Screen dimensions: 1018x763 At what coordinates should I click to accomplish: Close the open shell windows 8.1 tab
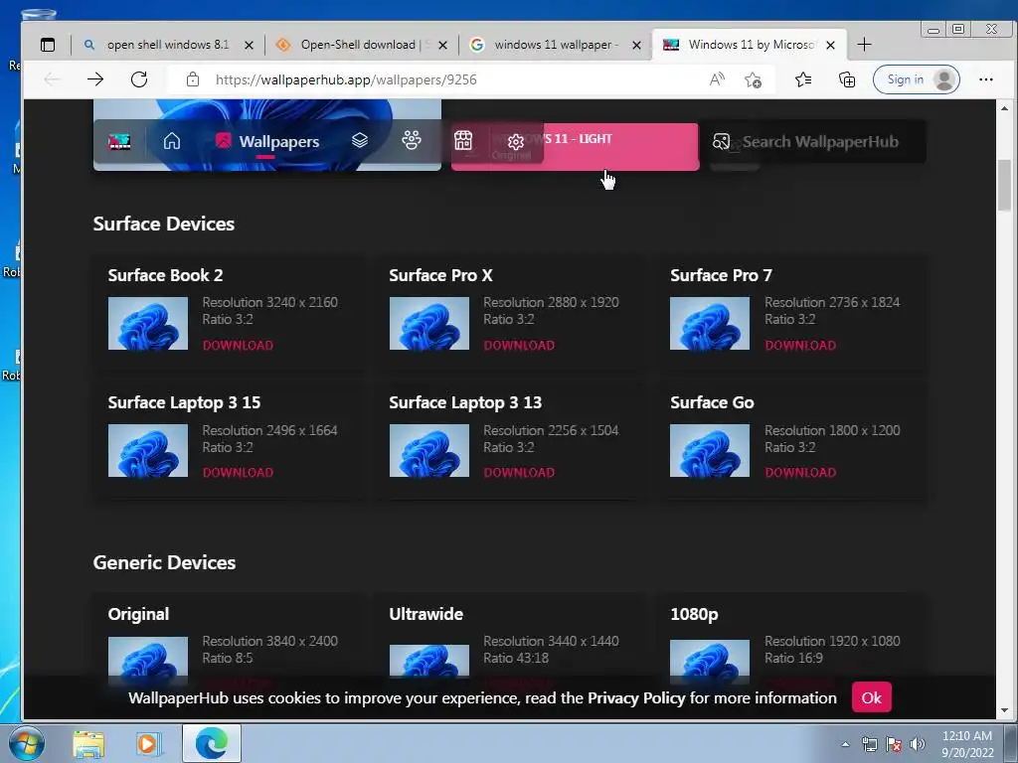coord(249,45)
